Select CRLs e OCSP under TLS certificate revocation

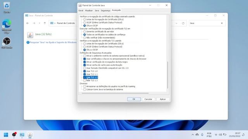[84, 50]
